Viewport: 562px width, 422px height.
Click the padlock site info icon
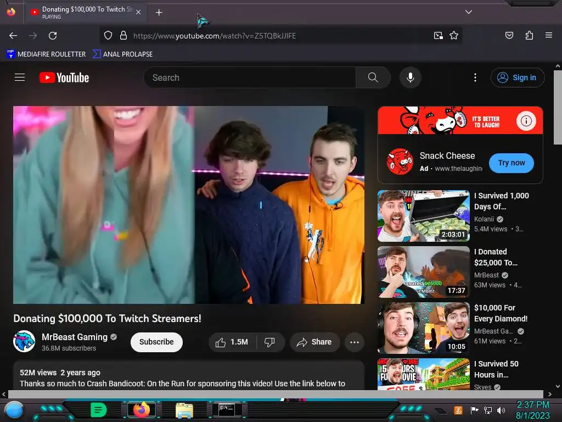(x=123, y=35)
